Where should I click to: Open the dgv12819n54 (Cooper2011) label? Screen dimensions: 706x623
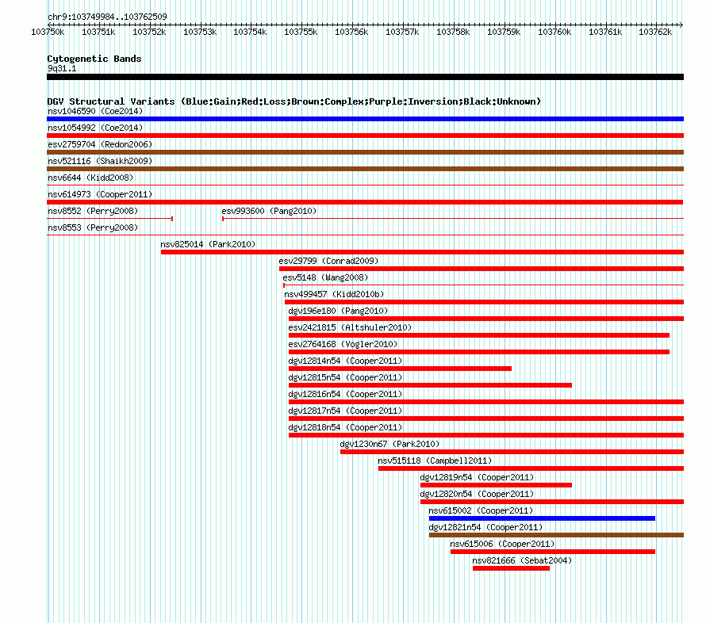(477, 477)
